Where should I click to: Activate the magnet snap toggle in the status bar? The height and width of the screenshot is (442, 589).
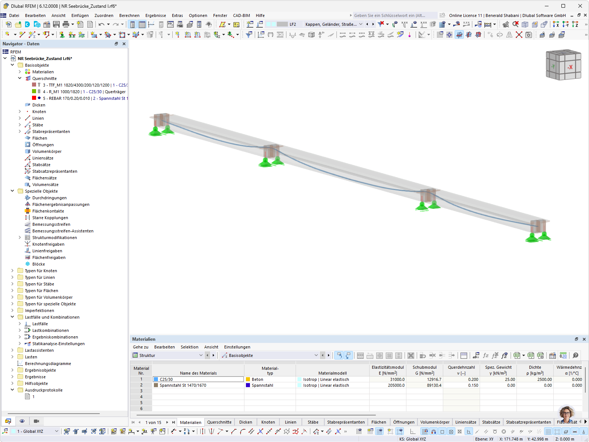pos(433,432)
